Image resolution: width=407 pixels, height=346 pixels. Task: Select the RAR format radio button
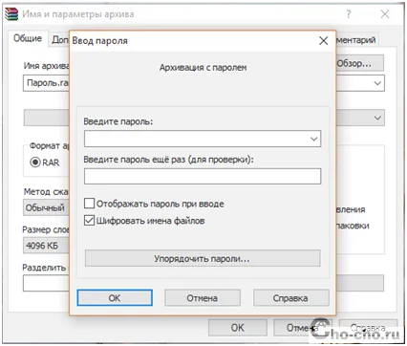[35, 162]
